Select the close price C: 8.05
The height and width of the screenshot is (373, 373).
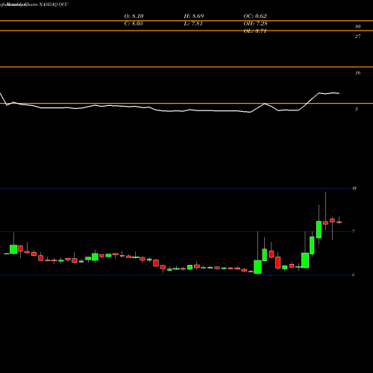tap(134, 24)
